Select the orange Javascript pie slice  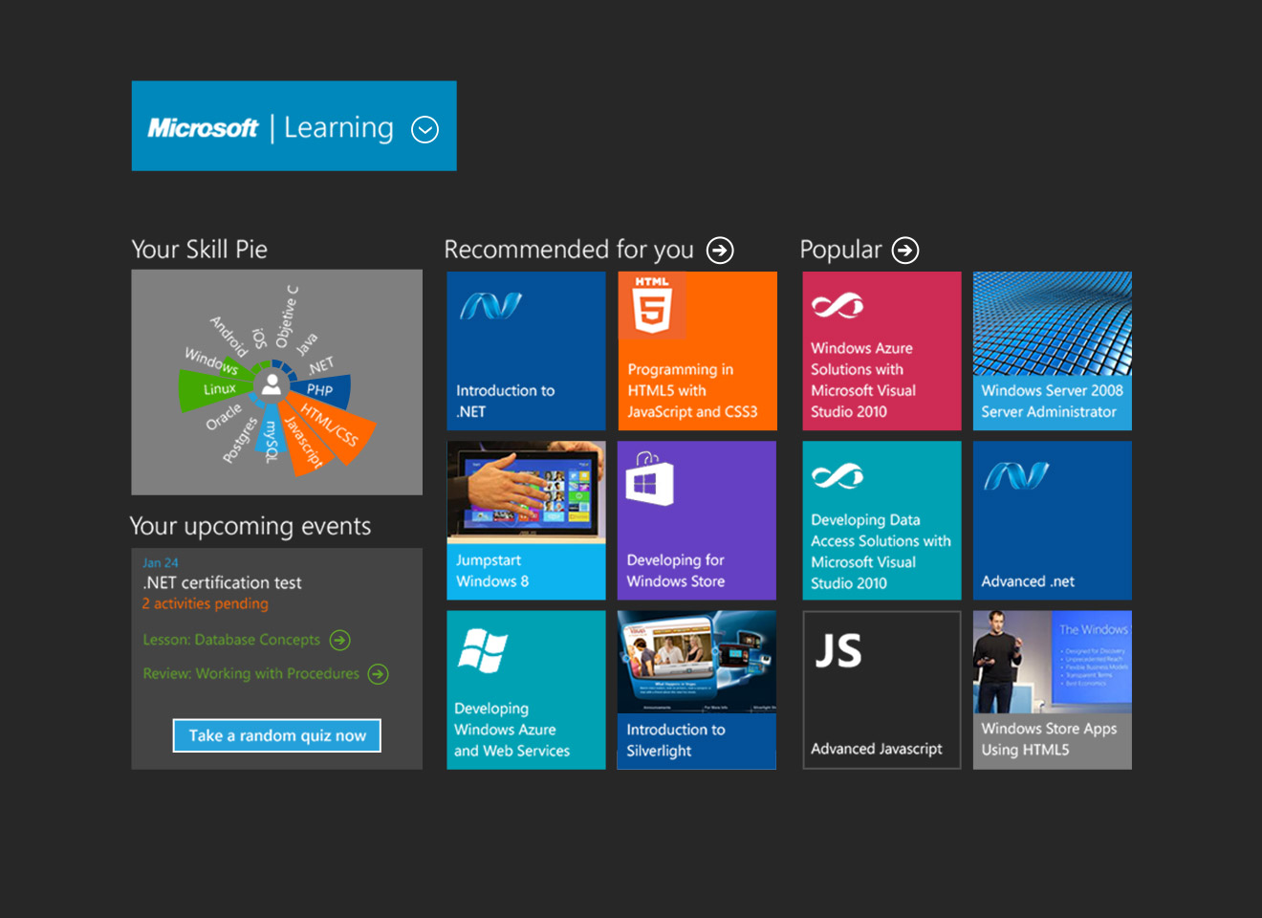coord(305,441)
